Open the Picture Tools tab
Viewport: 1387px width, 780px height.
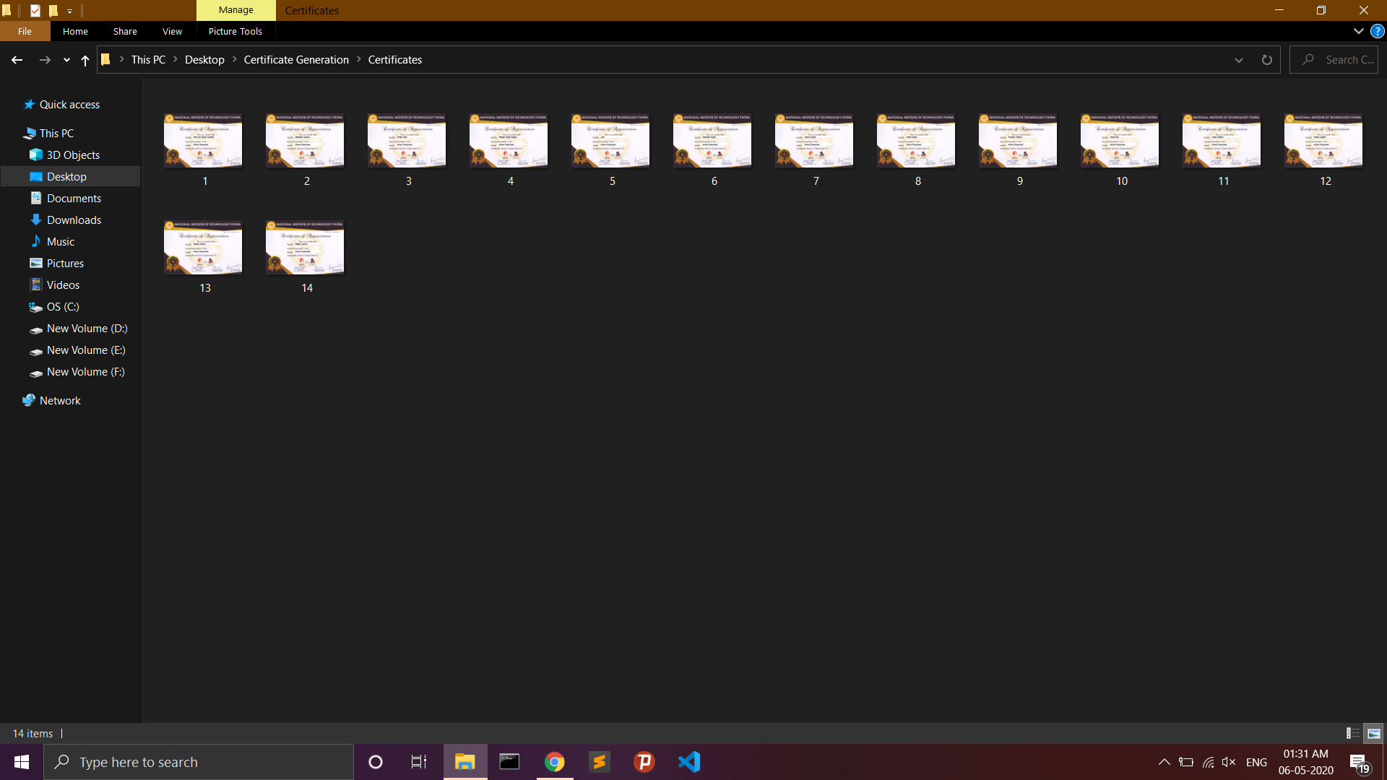pyautogui.click(x=236, y=31)
